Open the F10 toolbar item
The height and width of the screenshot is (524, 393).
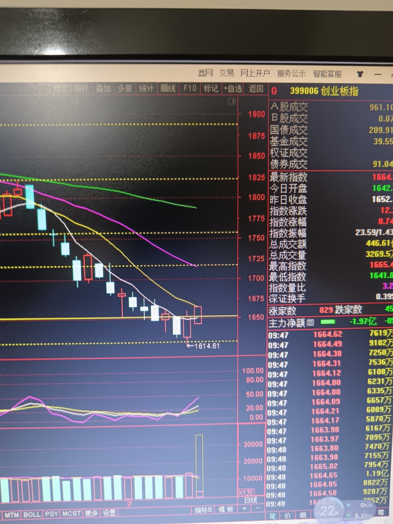point(190,88)
